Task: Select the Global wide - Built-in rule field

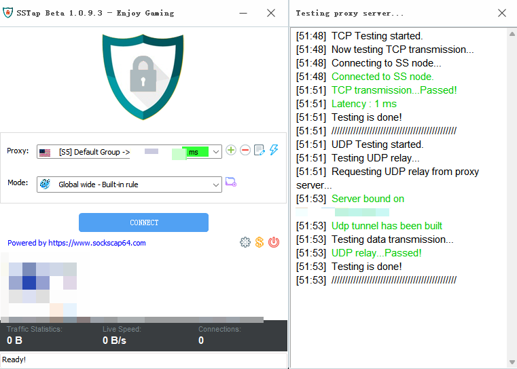Action: pyautogui.click(x=122, y=184)
